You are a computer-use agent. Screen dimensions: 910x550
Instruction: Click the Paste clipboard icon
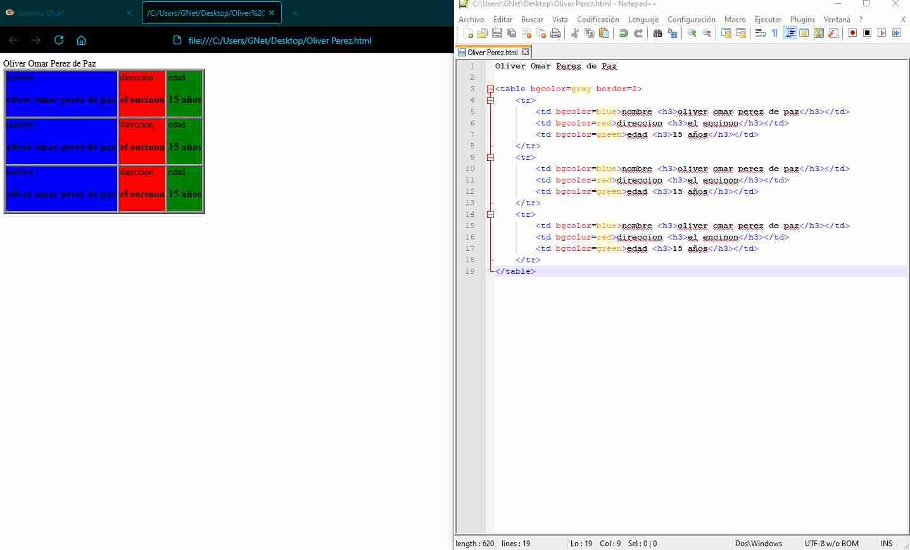pyautogui.click(x=604, y=33)
